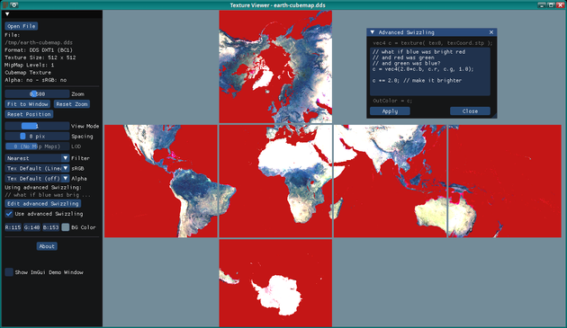Click the 'Alpha: no - sRGB: no' text
The height and width of the screenshot is (328, 567).
(35, 80)
